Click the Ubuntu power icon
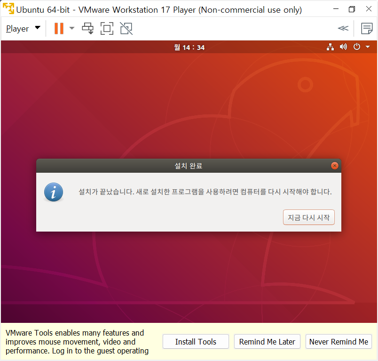Screen dimensions: 378x361 356,46
